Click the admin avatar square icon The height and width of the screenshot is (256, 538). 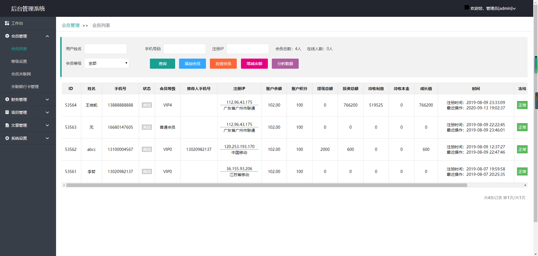tap(467, 7)
